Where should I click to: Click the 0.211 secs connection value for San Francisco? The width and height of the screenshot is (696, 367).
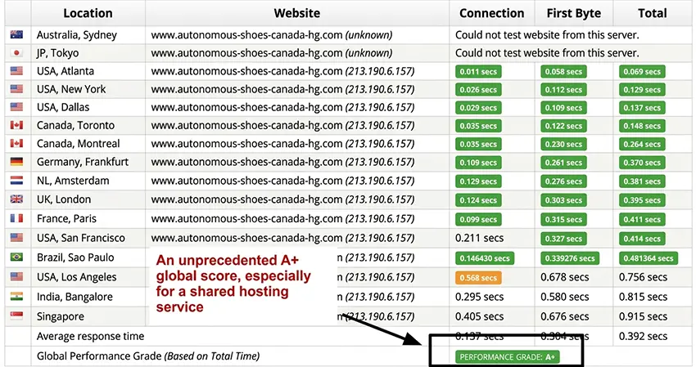[479, 238]
